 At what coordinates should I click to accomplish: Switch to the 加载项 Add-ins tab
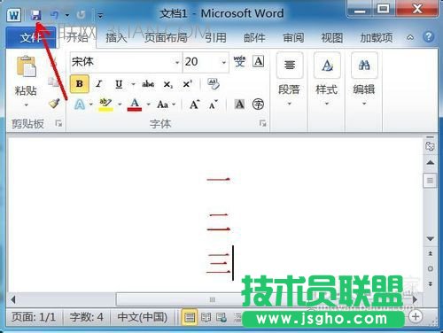(x=377, y=37)
